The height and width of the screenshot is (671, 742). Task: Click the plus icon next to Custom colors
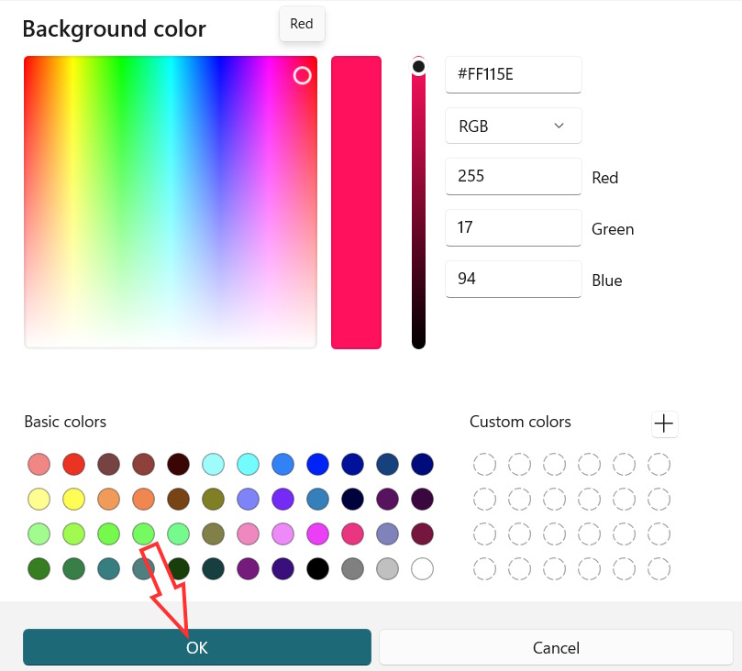[664, 423]
